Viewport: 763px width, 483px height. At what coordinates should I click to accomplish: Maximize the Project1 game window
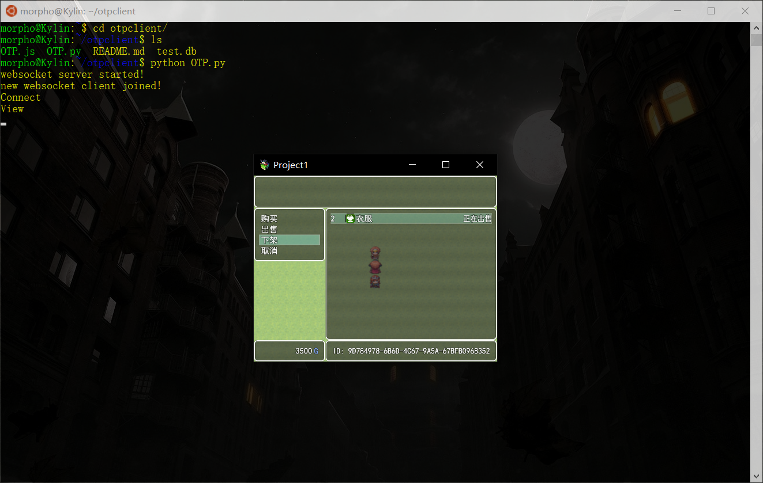pyautogui.click(x=445, y=165)
